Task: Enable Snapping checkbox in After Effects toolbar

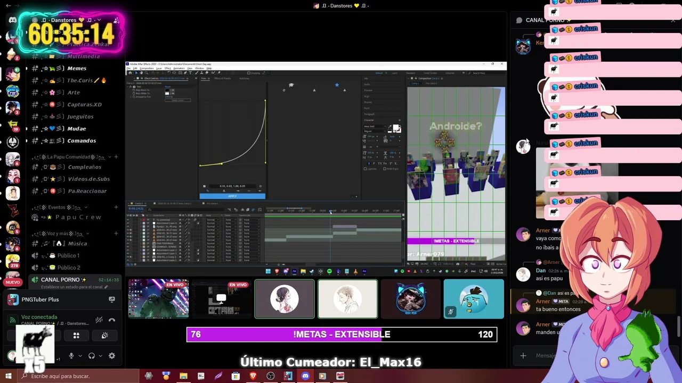Action: (x=249, y=73)
